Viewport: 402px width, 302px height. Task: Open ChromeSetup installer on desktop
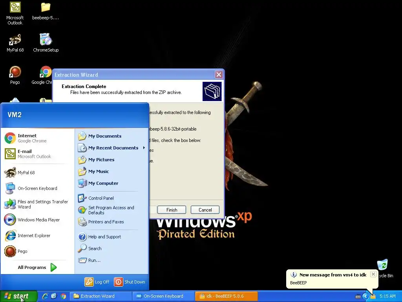pos(46,43)
